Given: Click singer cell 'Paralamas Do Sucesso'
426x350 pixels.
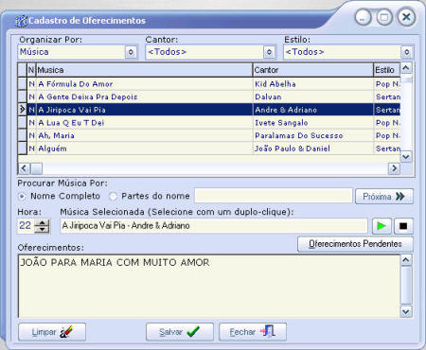Looking at the screenshot, I should click(313, 135).
